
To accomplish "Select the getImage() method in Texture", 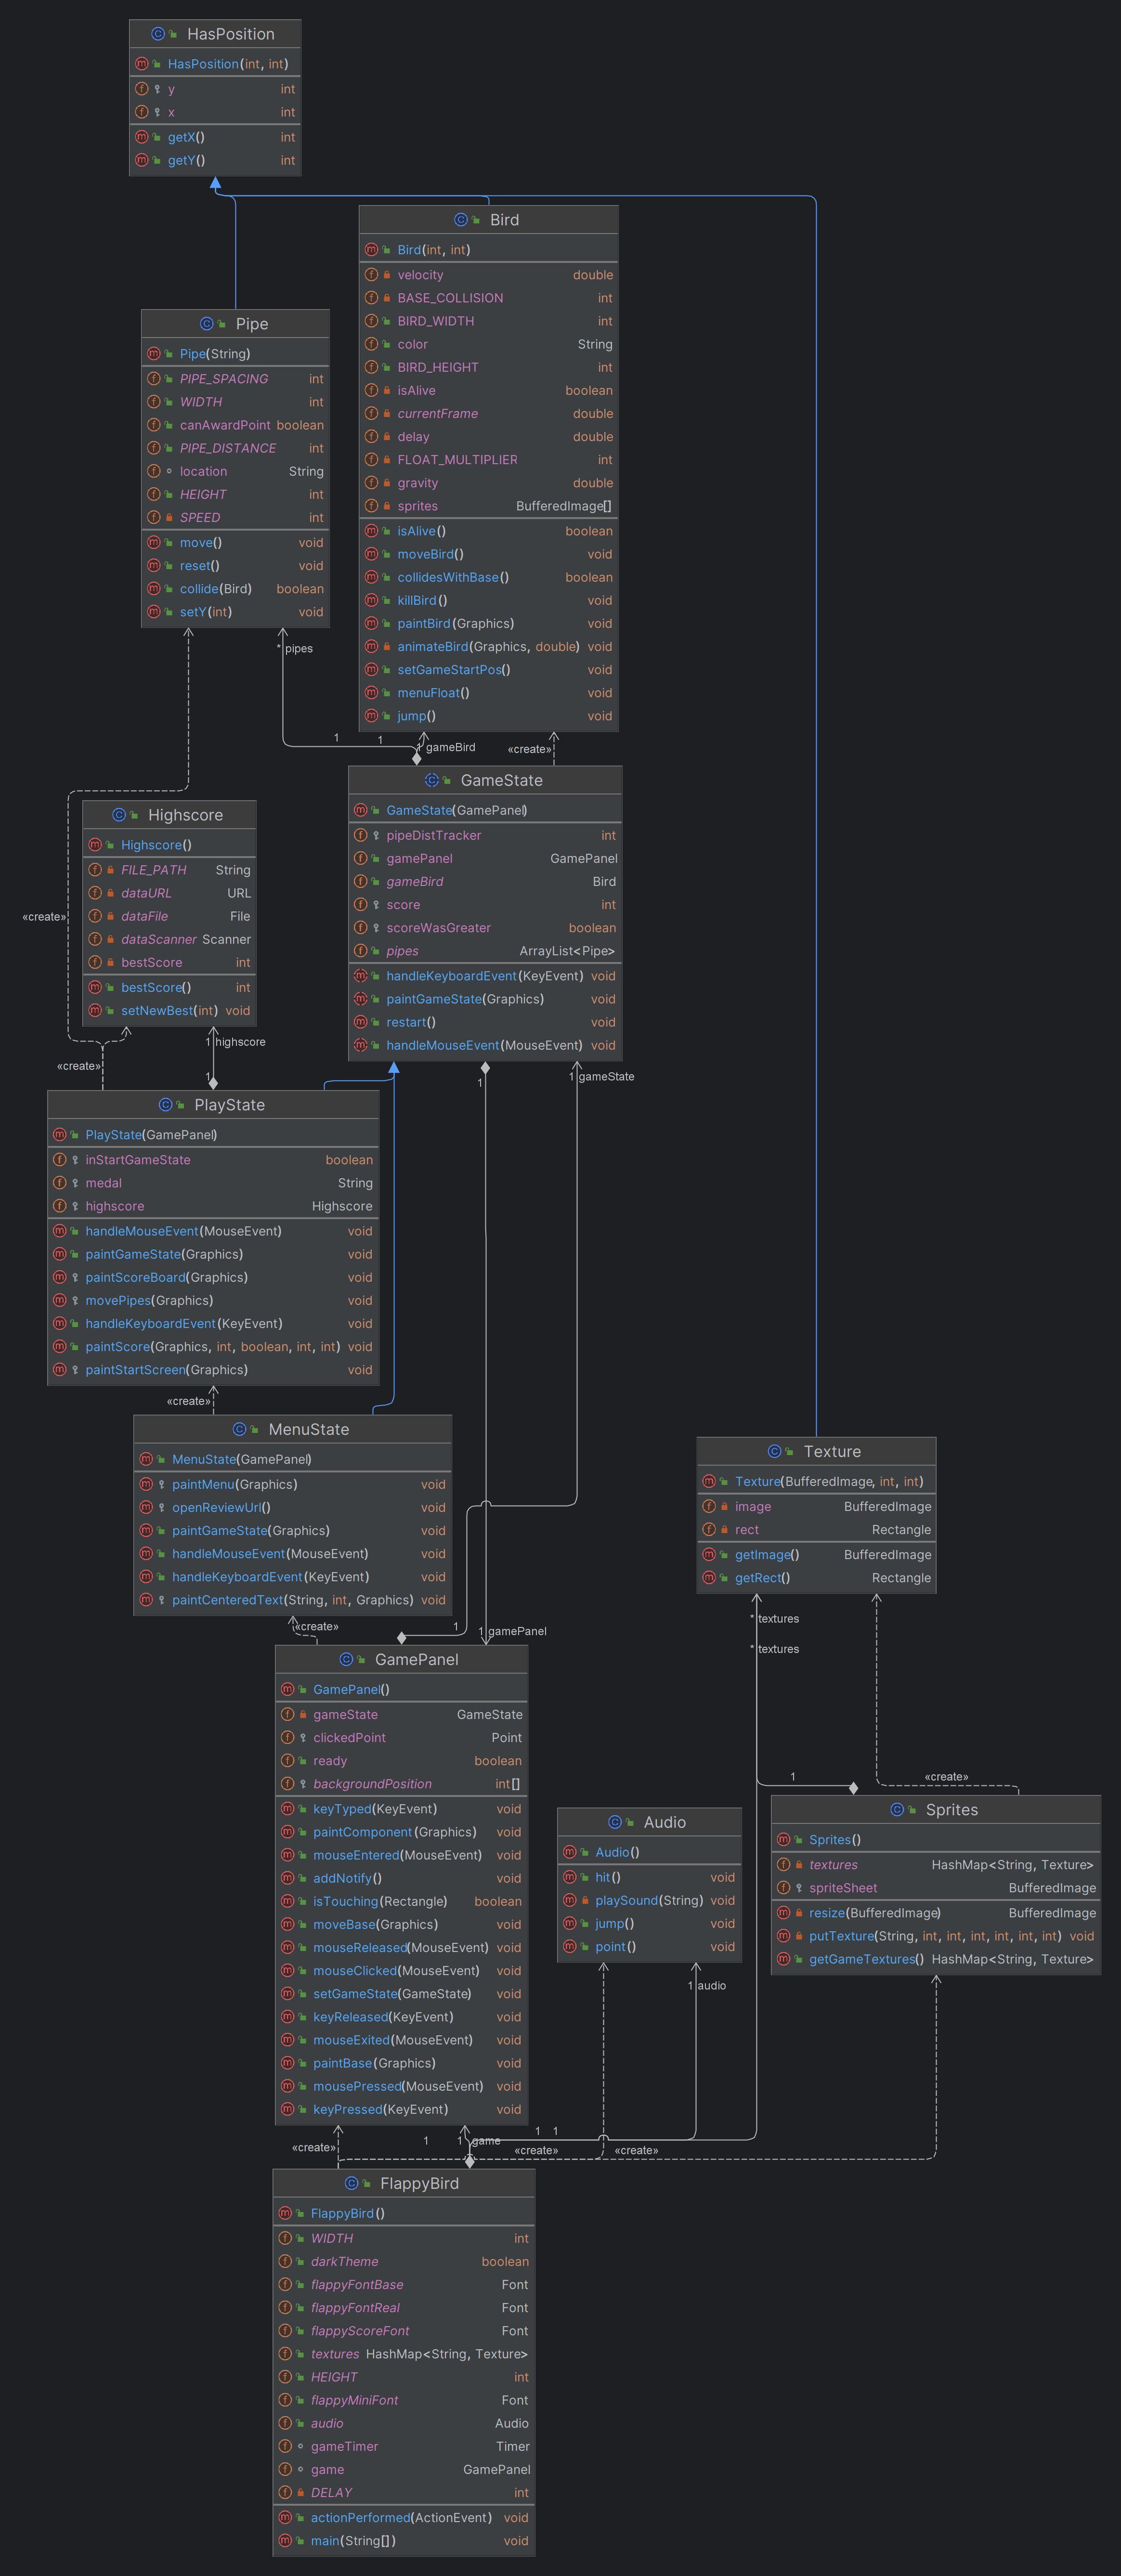I will 816,1555.
